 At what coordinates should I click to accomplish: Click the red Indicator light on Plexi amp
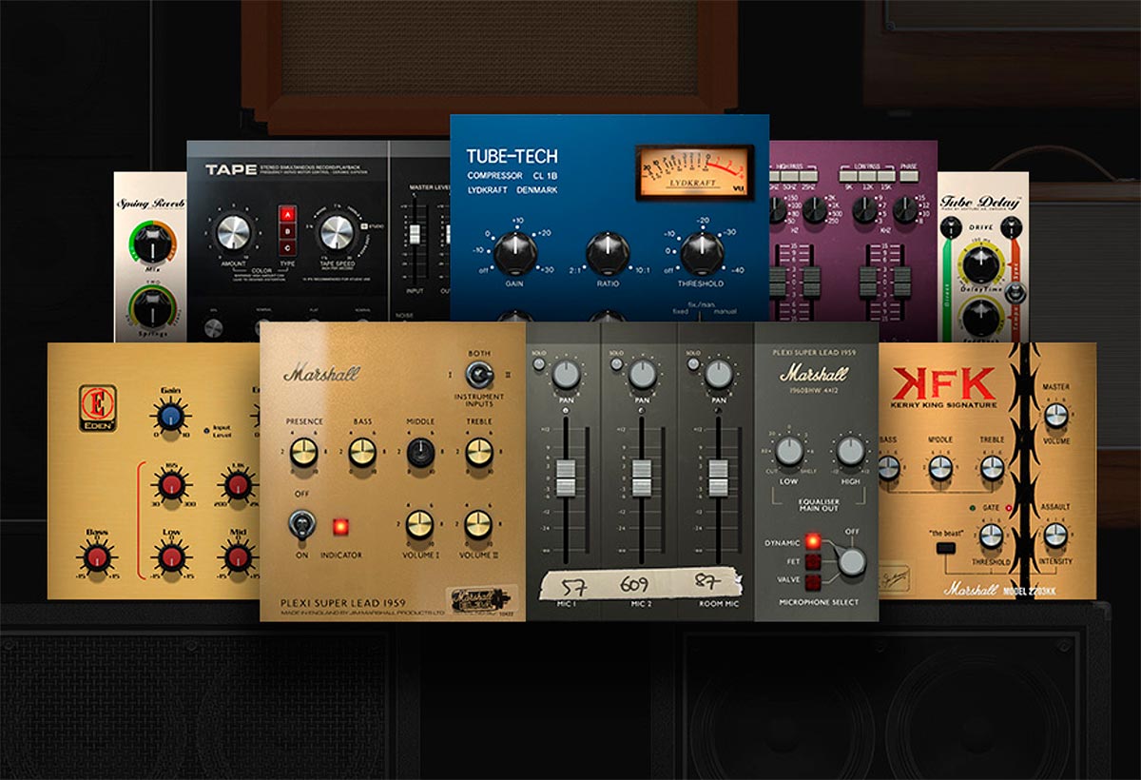tap(339, 526)
